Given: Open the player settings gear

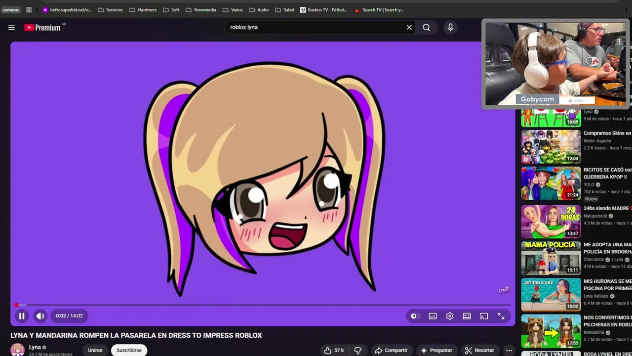Looking at the screenshot, I should point(450,316).
